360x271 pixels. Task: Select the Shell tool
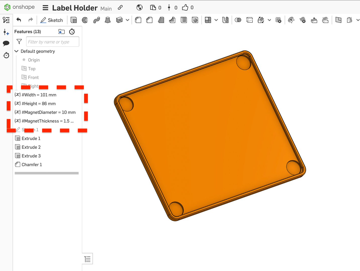[184, 20]
